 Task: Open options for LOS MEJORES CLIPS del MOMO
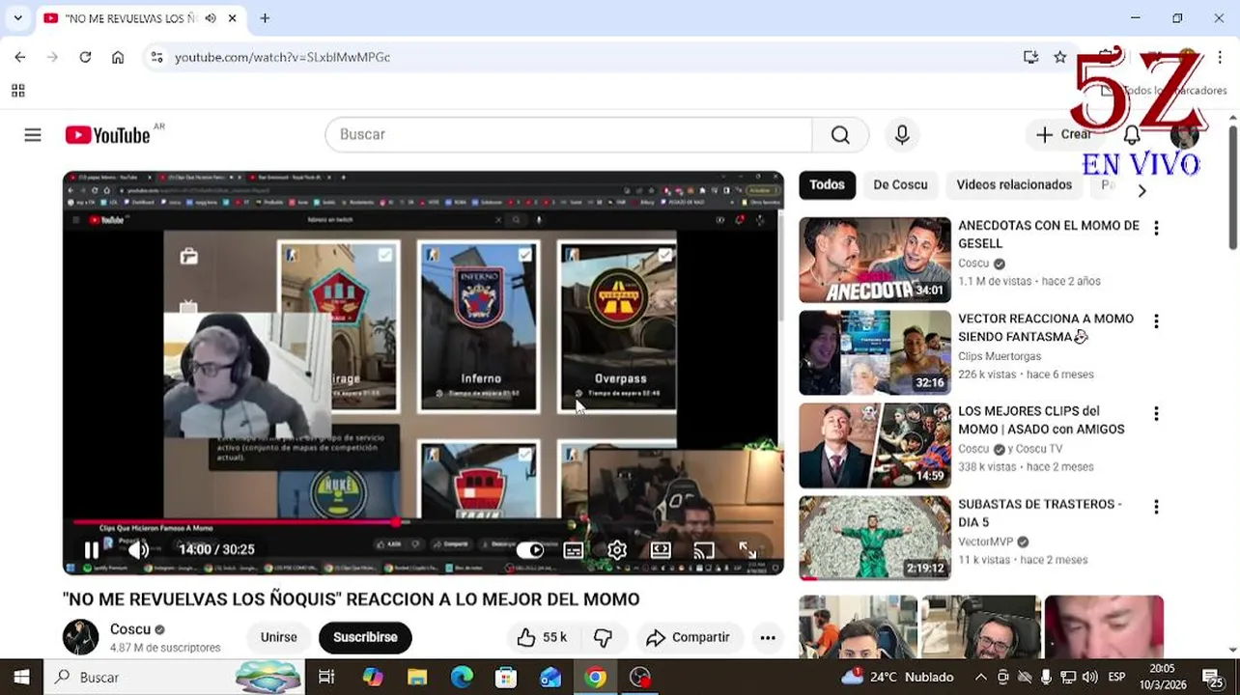pyautogui.click(x=1156, y=413)
